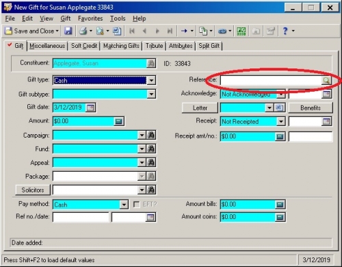Go to next record arrow
This screenshot has height=267, width=342.
tap(157, 31)
